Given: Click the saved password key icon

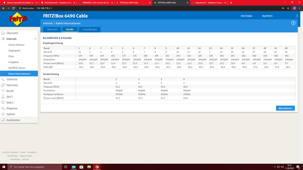Looking at the screenshot, I should (x=283, y=8).
